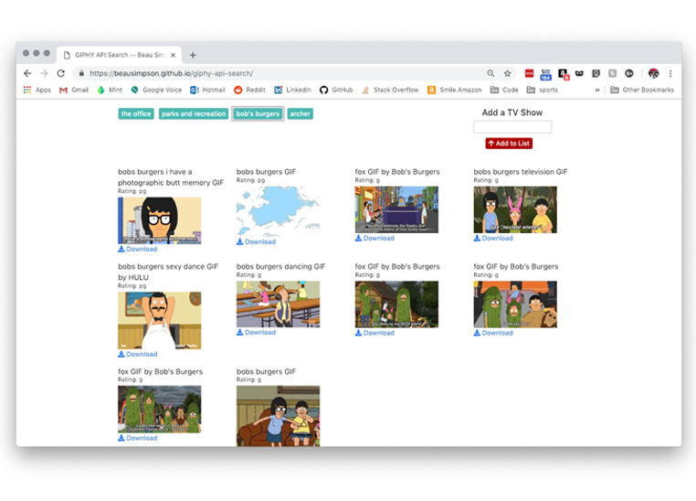Click the lock icon in the address bar

(81, 73)
